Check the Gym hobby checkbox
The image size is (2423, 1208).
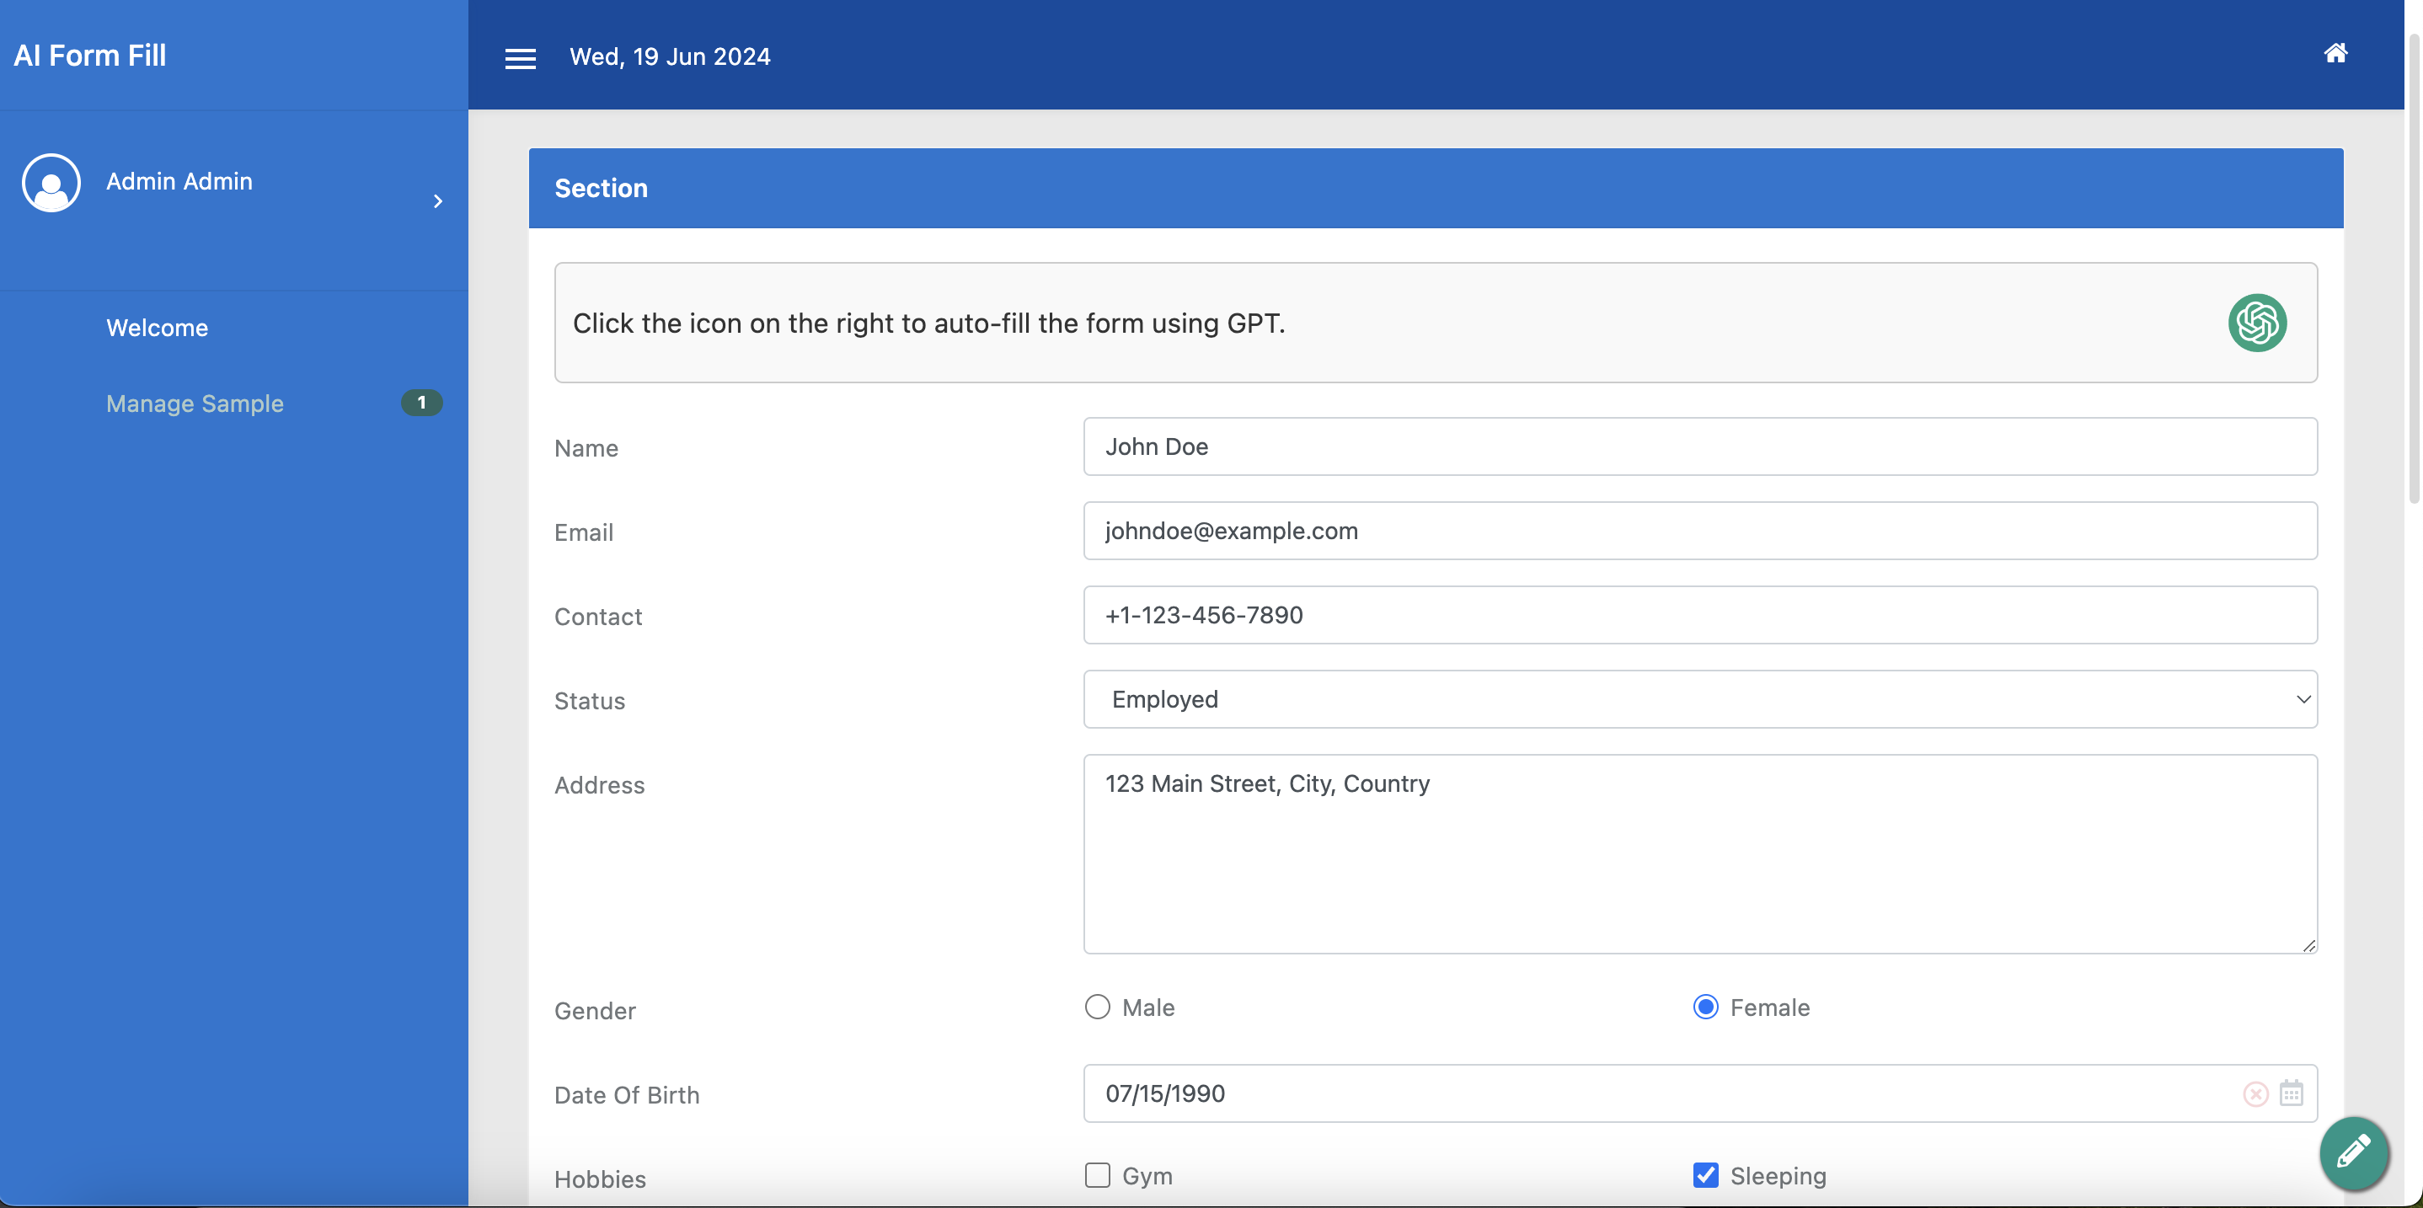tap(1098, 1175)
